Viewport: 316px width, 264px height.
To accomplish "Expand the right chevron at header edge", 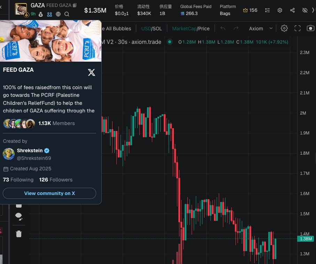I will coord(313,10).
